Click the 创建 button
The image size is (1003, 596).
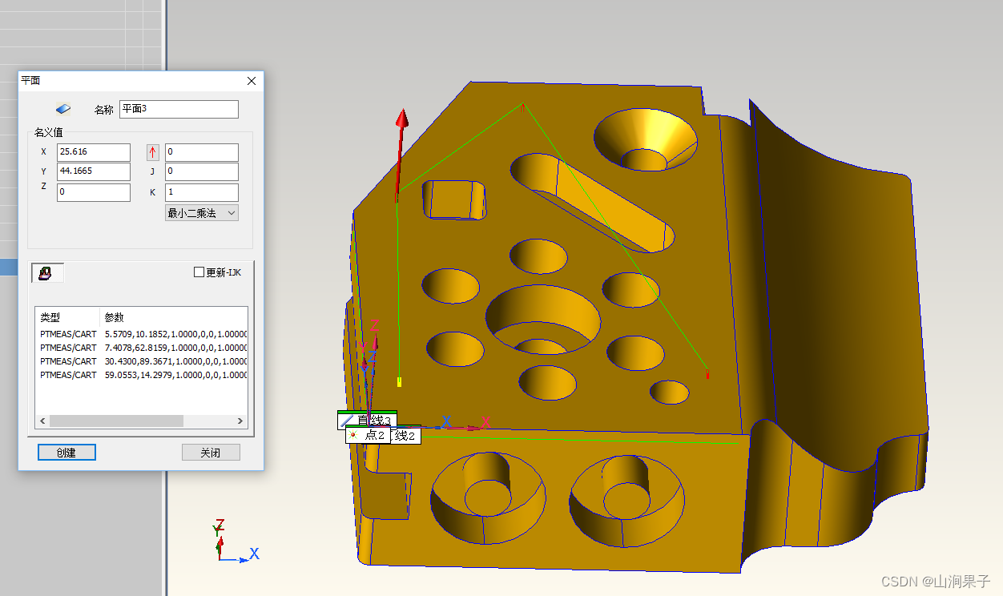(x=66, y=453)
